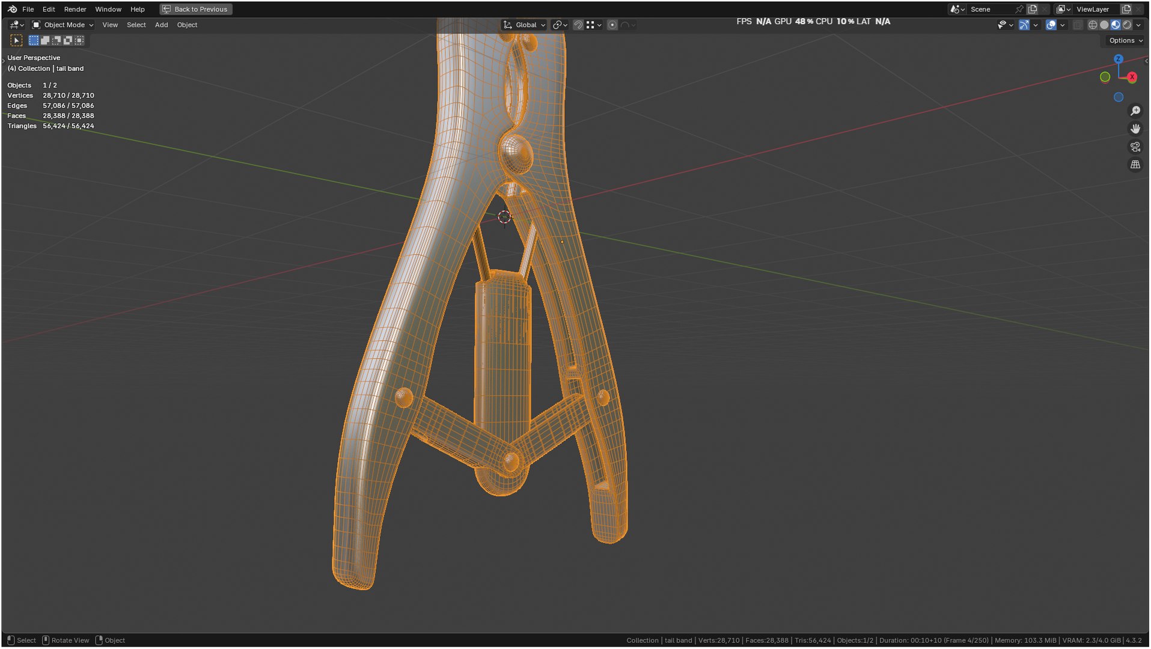This screenshot has width=1151, height=649.
Task: Open the Add menu in viewport header
Action: [161, 25]
